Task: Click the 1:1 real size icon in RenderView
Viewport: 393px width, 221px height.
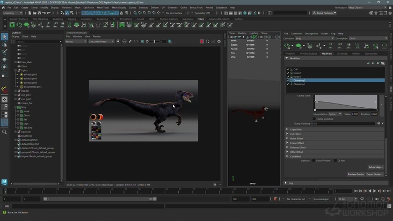Action: [136, 41]
